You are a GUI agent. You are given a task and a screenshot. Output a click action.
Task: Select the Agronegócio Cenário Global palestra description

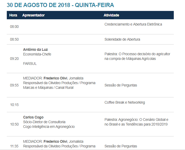click(136, 122)
